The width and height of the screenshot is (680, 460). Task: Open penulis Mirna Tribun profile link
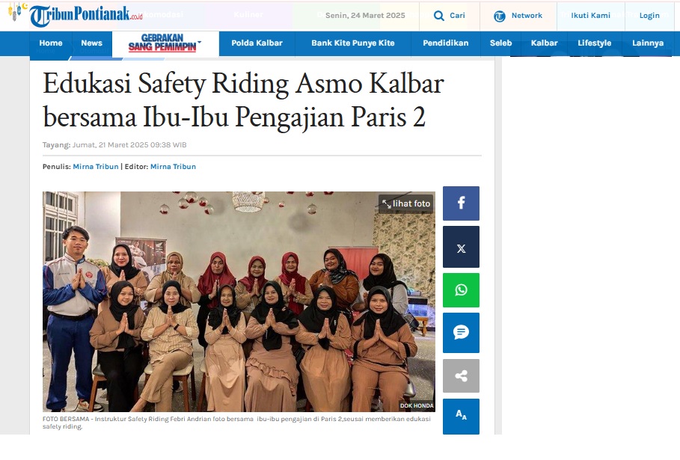click(x=96, y=167)
